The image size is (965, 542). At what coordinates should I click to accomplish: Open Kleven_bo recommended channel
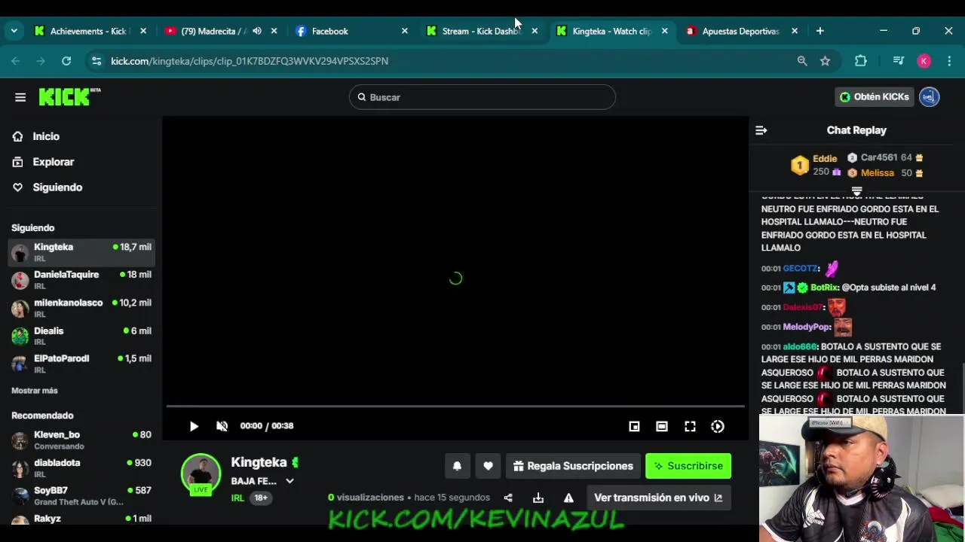pyautogui.click(x=81, y=440)
